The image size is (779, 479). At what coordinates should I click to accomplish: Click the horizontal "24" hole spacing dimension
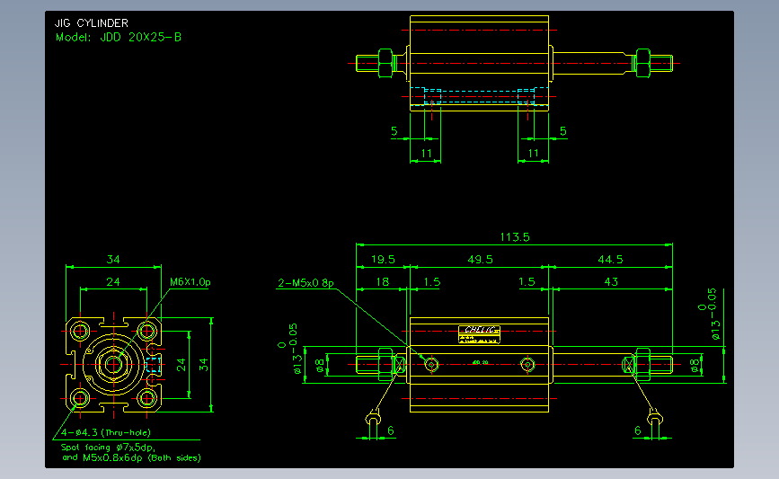(x=113, y=281)
